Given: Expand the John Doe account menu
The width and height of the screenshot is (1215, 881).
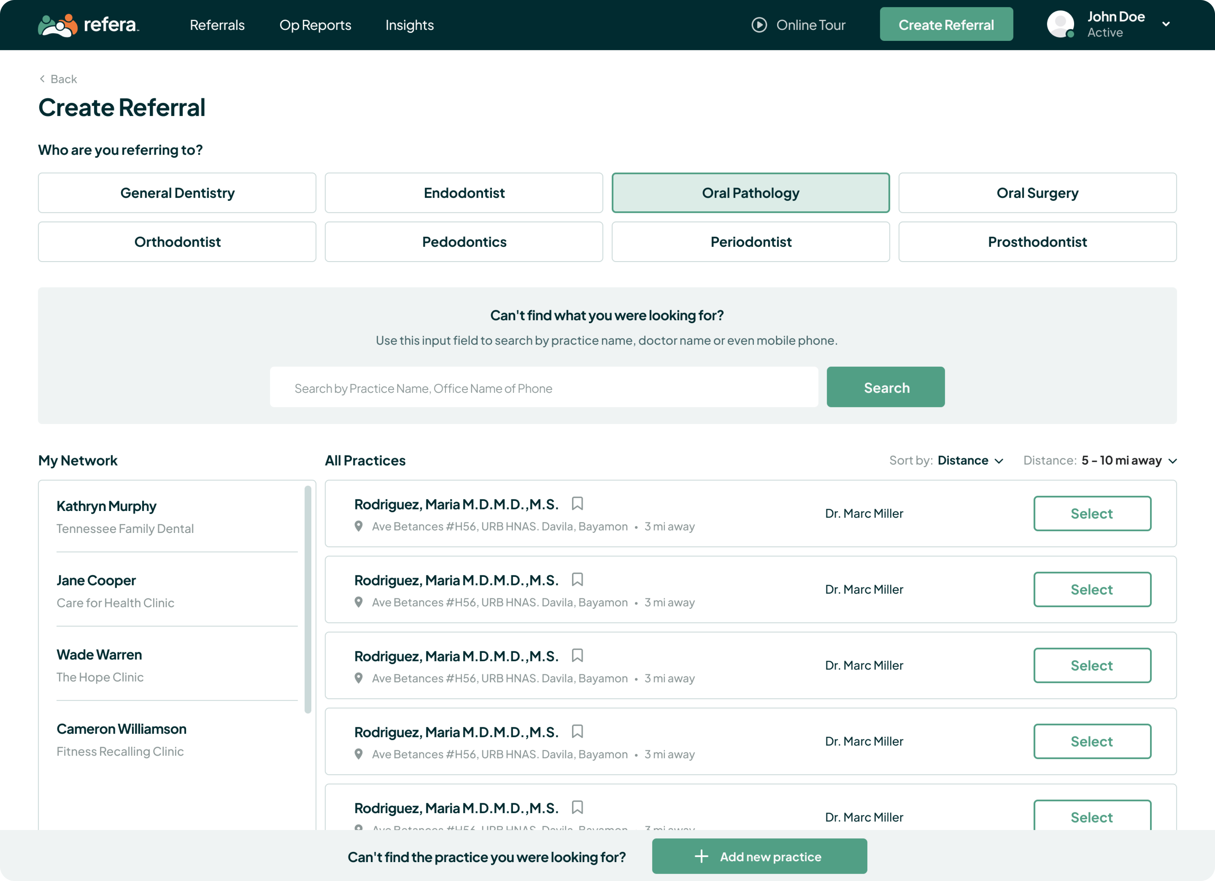Looking at the screenshot, I should pos(1166,23).
